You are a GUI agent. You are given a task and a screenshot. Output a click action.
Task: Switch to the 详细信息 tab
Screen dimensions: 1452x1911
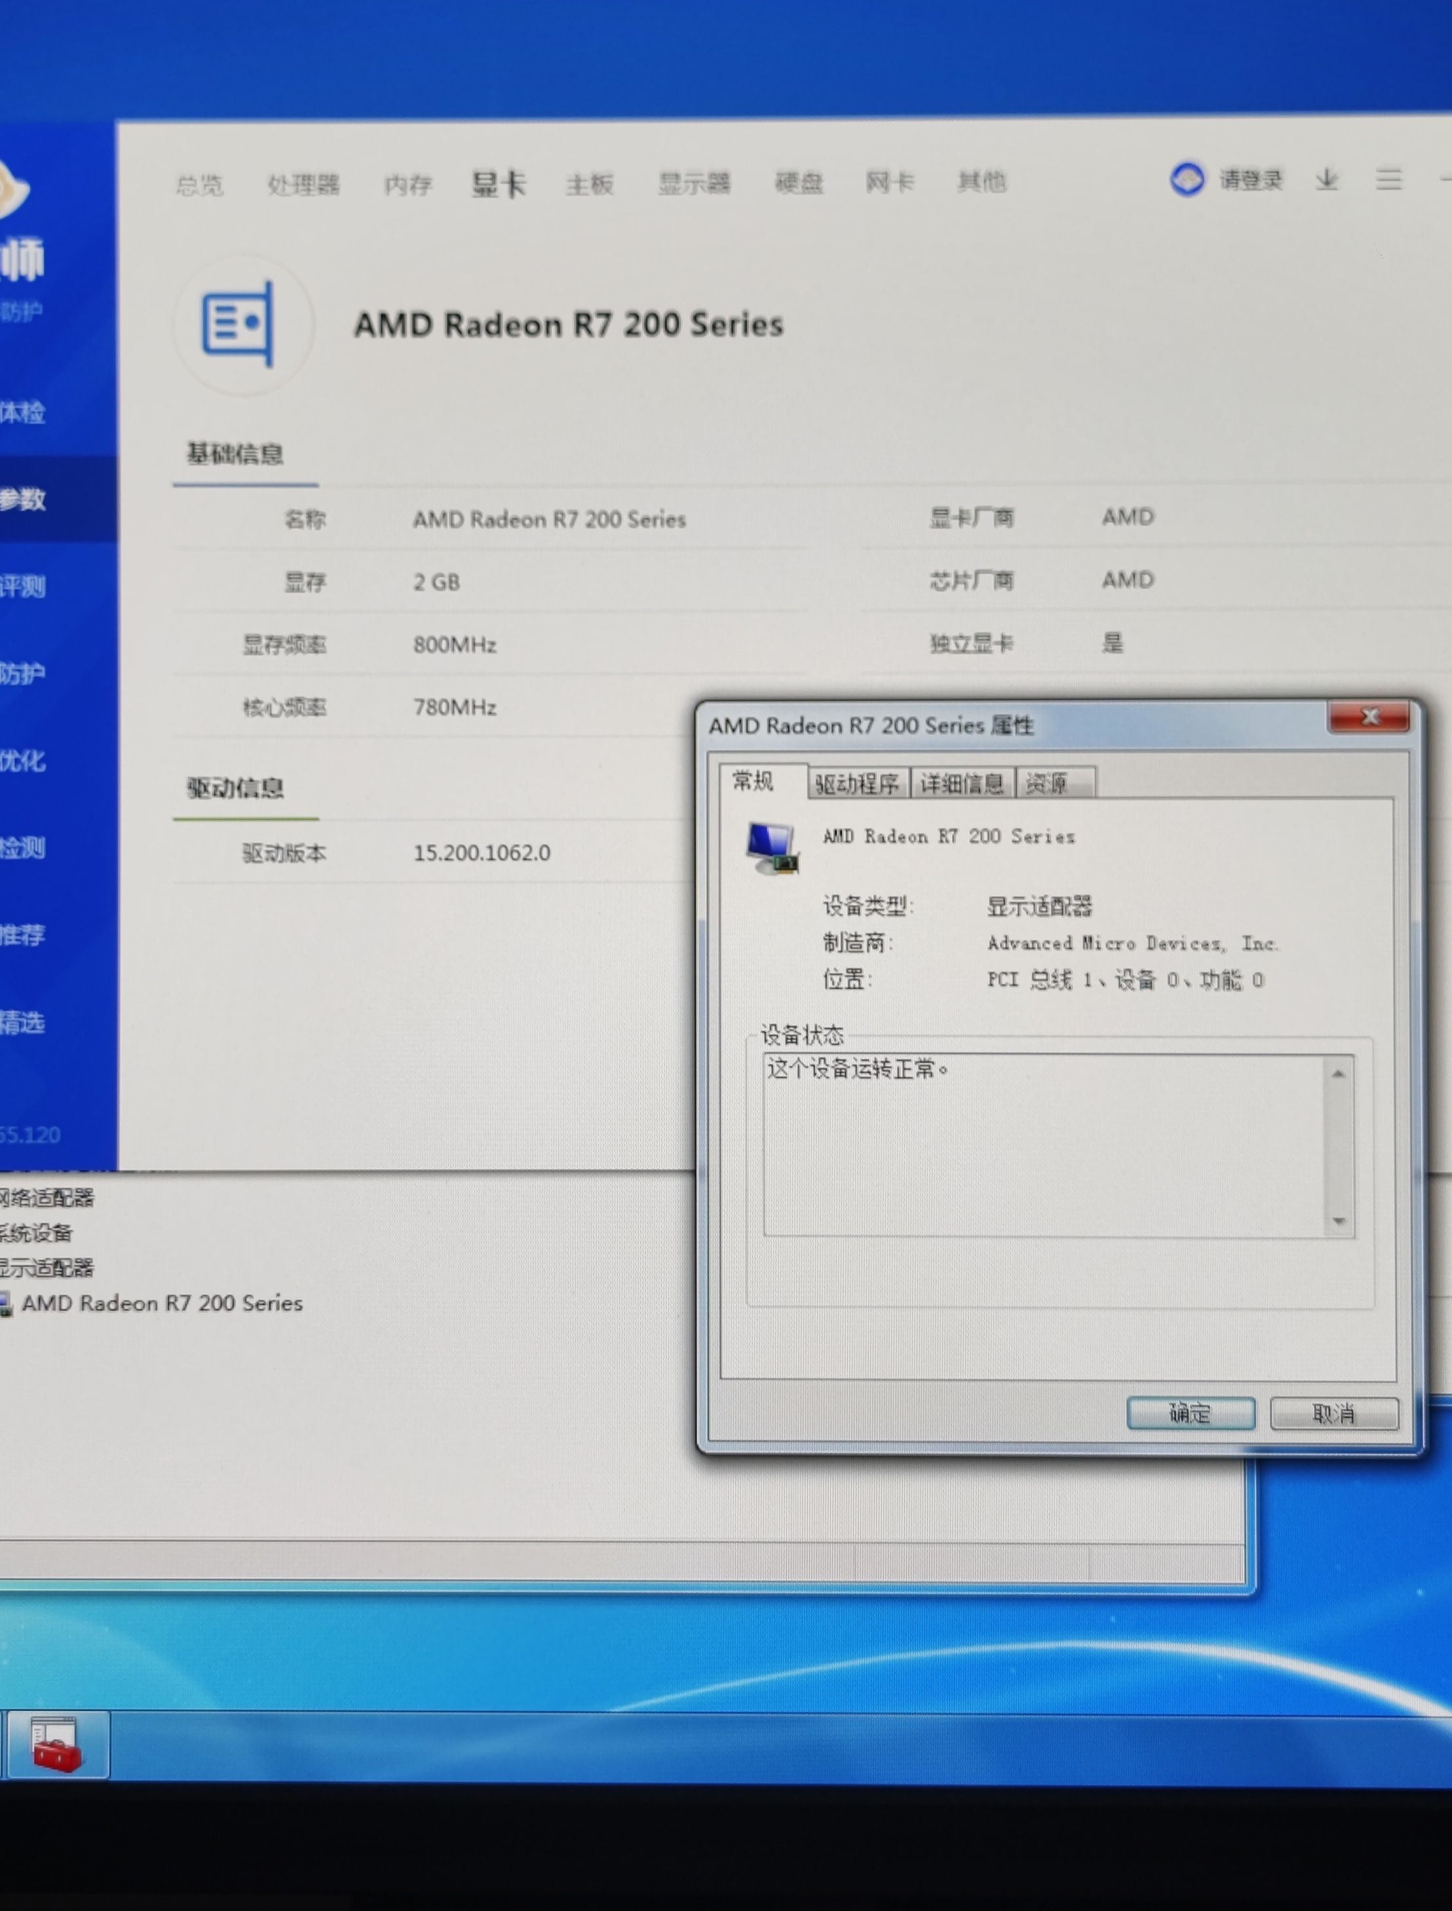962,784
